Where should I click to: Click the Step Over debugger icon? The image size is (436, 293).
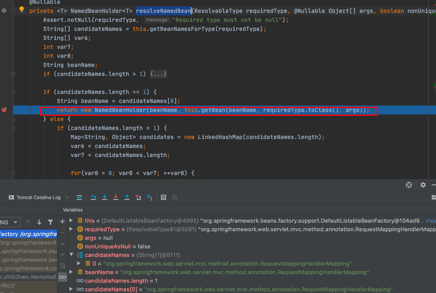coord(93,197)
